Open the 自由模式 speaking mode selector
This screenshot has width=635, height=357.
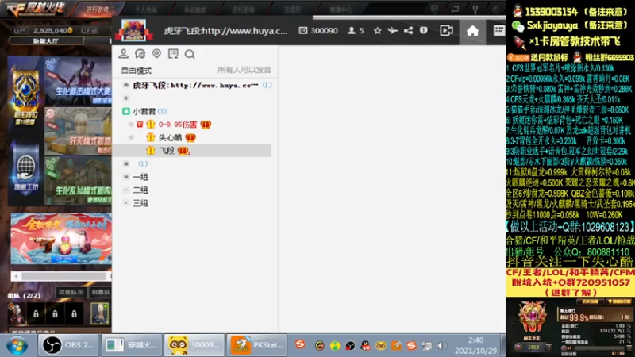coord(137,71)
